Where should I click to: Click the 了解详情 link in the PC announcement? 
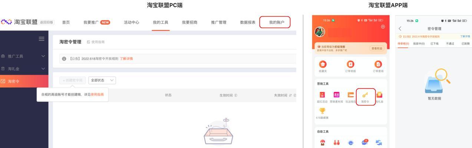[x=126, y=59]
